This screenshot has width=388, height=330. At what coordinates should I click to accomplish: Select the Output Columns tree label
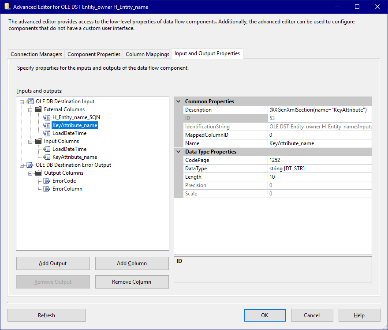click(x=63, y=173)
